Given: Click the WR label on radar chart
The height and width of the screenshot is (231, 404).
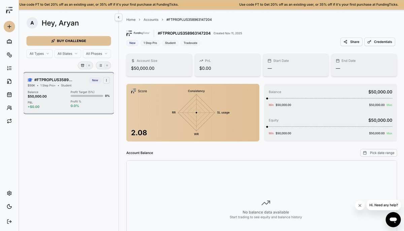Looking at the screenshot, I should (196, 134).
